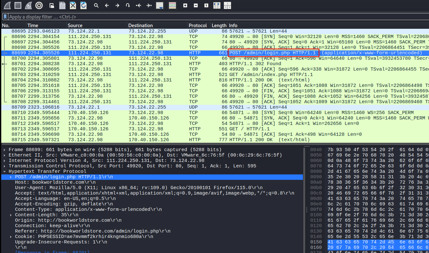Close the current capture file
Image resolution: width=429 pixels, height=253 pixels.
coord(73,5)
